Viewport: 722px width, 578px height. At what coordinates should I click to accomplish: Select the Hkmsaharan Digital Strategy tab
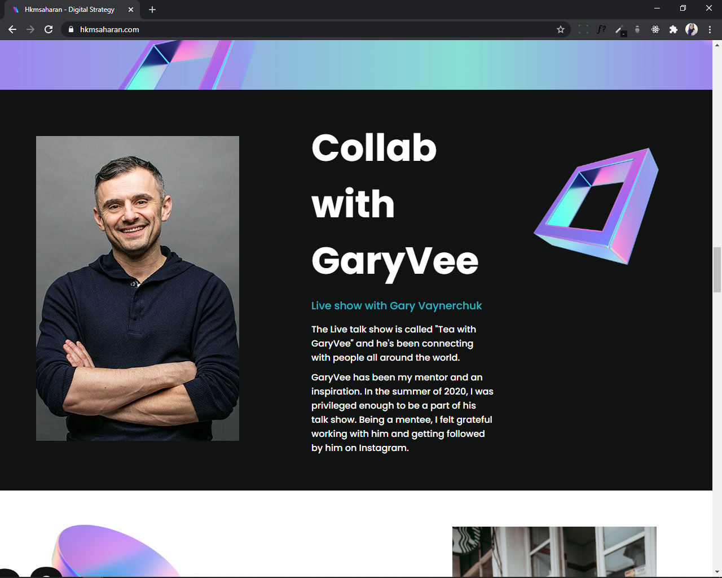click(69, 10)
